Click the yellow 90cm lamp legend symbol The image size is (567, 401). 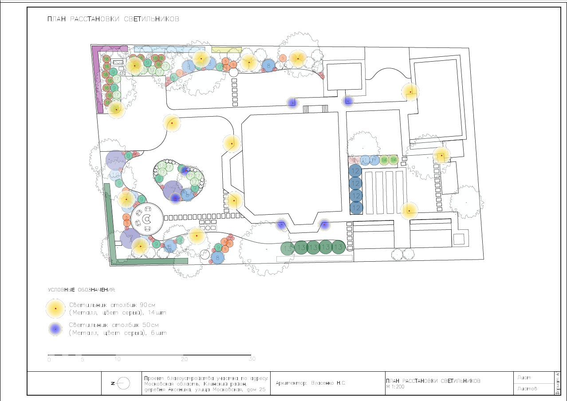tap(55, 308)
